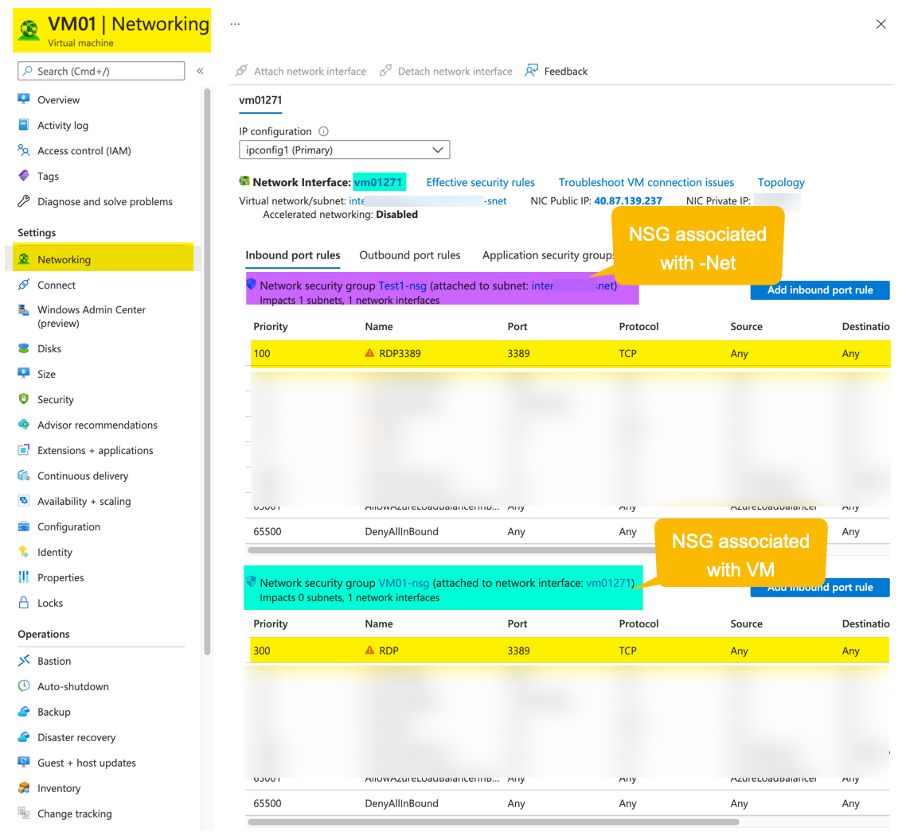This screenshot has width=906, height=835.
Task: Click the Connect icon in Settings
Action: [x=24, y=285]
